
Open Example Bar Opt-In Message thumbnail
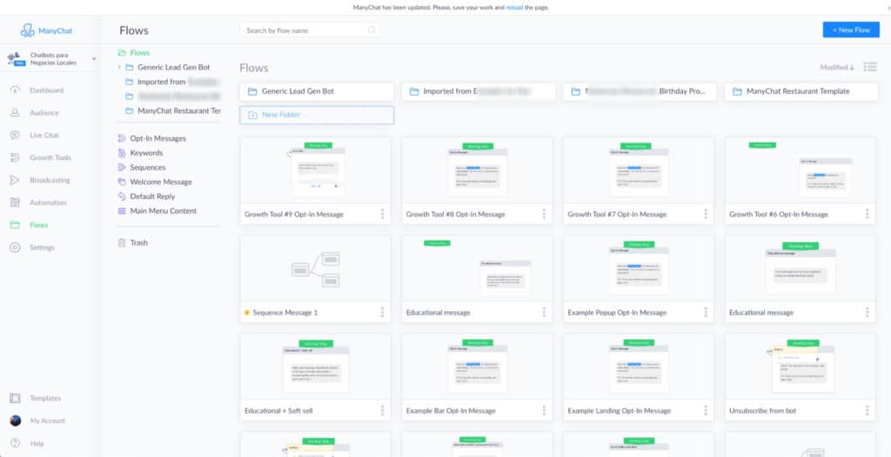tap(477, 366)
